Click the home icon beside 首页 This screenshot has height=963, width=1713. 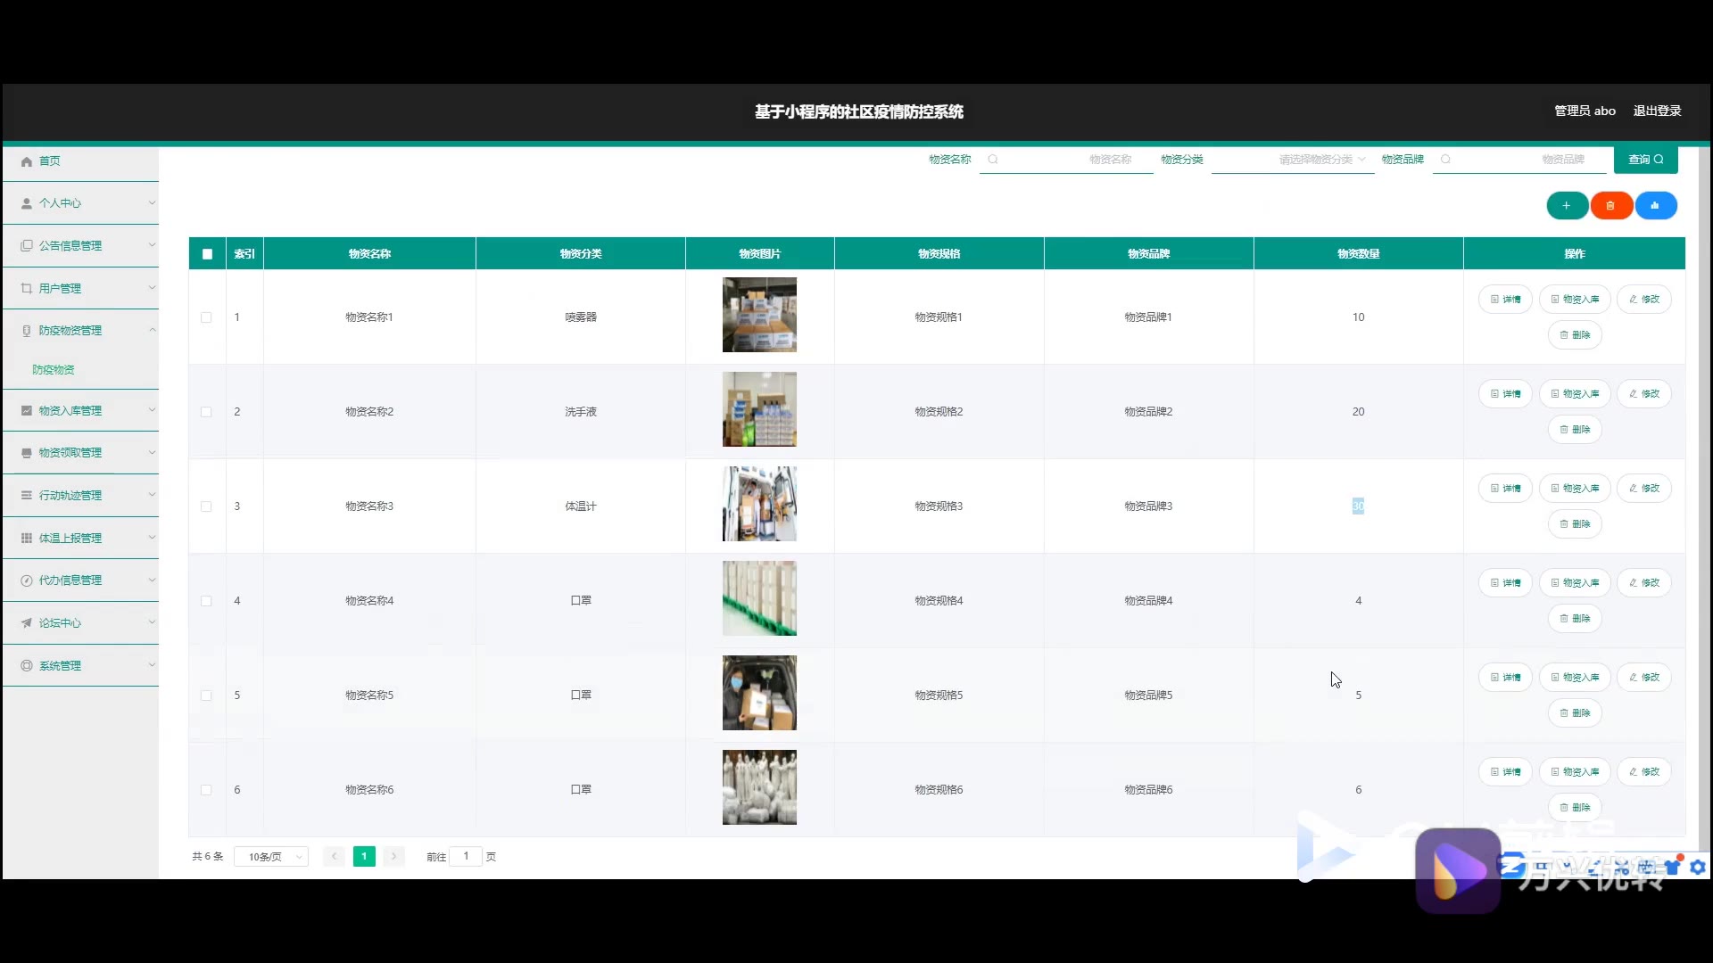coord(27,161)
